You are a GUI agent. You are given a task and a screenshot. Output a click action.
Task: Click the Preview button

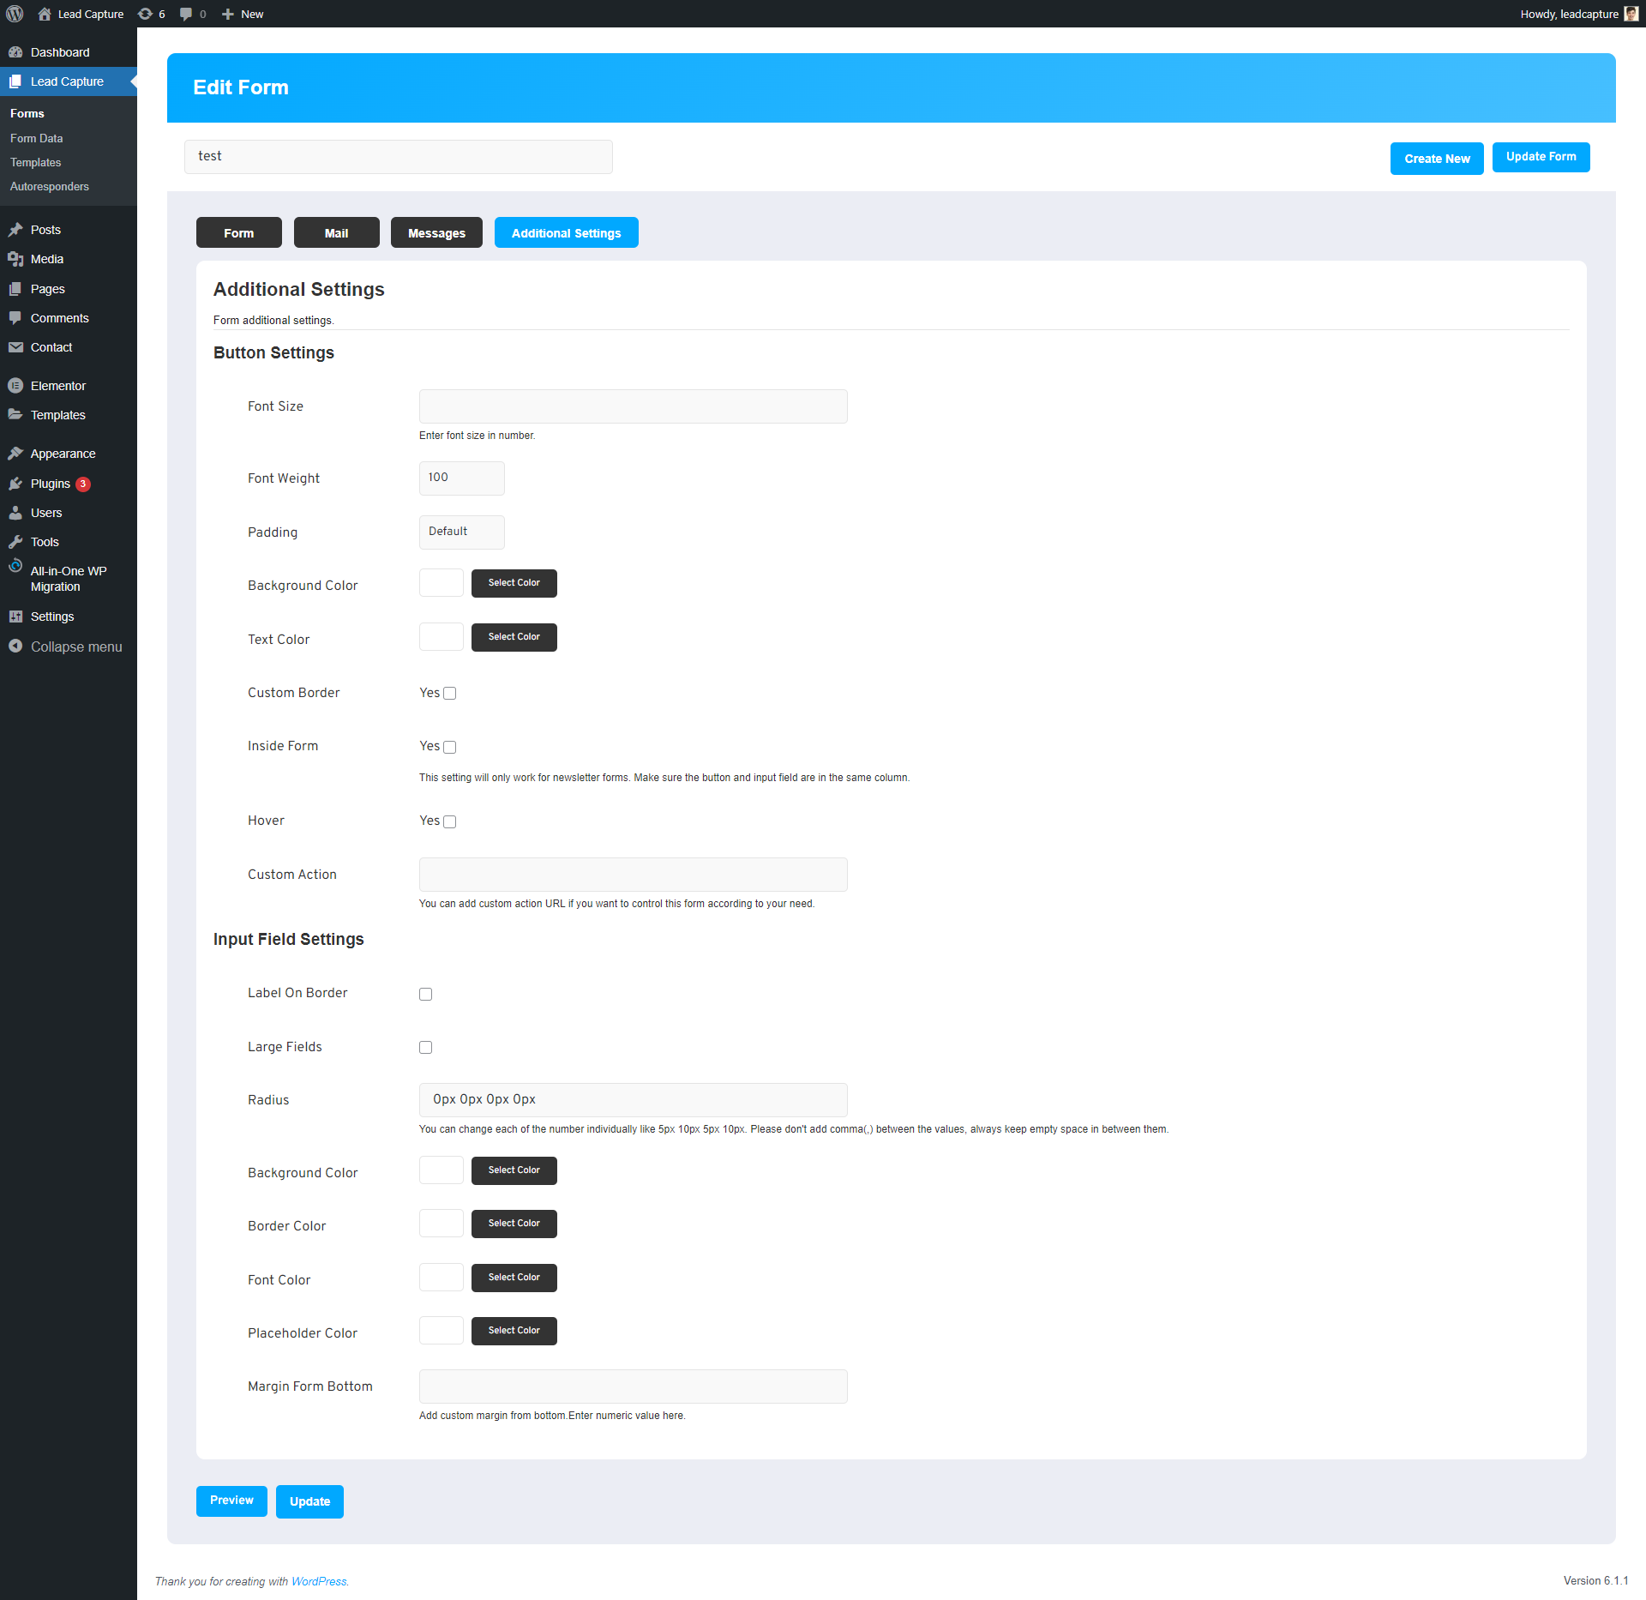tap(231, 1501)
